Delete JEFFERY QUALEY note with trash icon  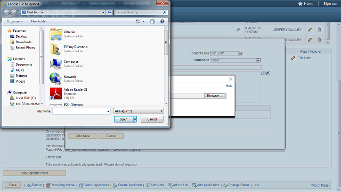click(x=320, y=29)
